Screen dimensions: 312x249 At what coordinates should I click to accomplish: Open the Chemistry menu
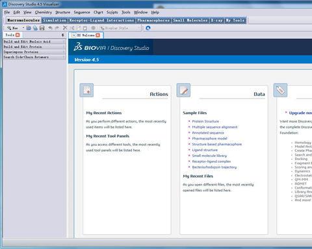[44, 12]
